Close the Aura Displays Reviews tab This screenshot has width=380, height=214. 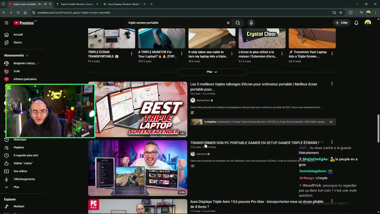pos(145,4)
